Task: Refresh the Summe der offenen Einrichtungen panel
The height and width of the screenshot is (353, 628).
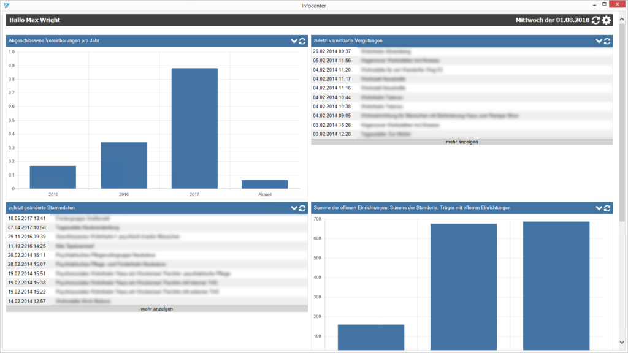Action: [607, 208]
